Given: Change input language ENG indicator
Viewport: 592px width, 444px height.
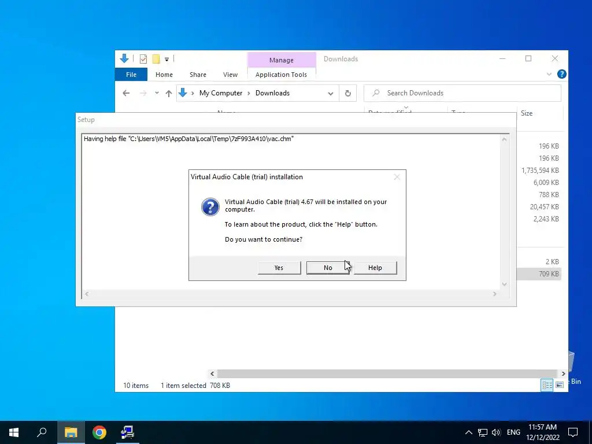Looking at the screenshot, I should (513, 432).
